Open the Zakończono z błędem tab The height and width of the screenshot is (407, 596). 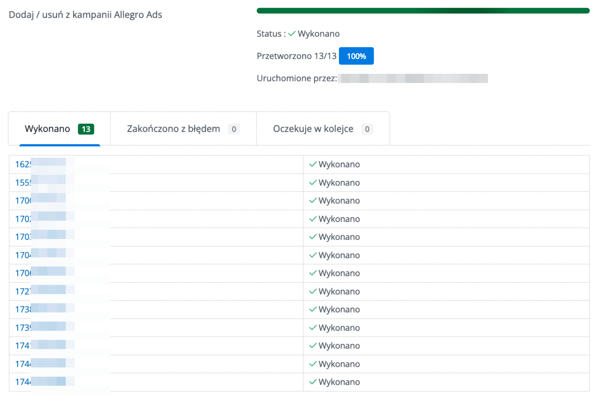173,129
